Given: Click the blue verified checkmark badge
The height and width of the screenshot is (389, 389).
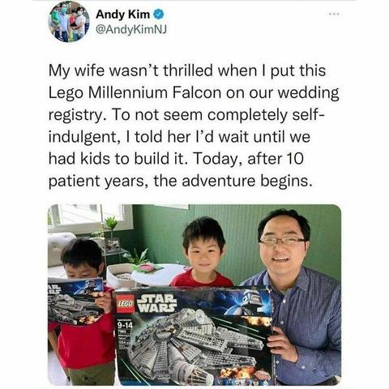Looking at the screenshot, I should (x=158, y=15).
